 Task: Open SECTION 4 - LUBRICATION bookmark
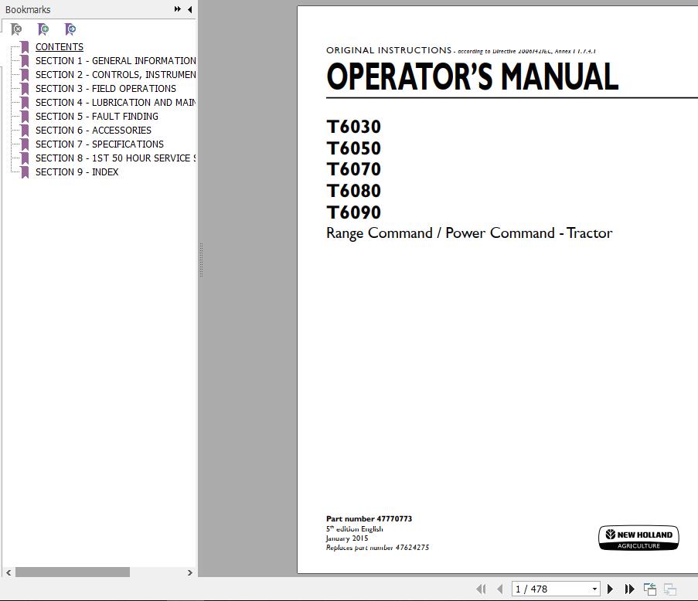(116, 102)
